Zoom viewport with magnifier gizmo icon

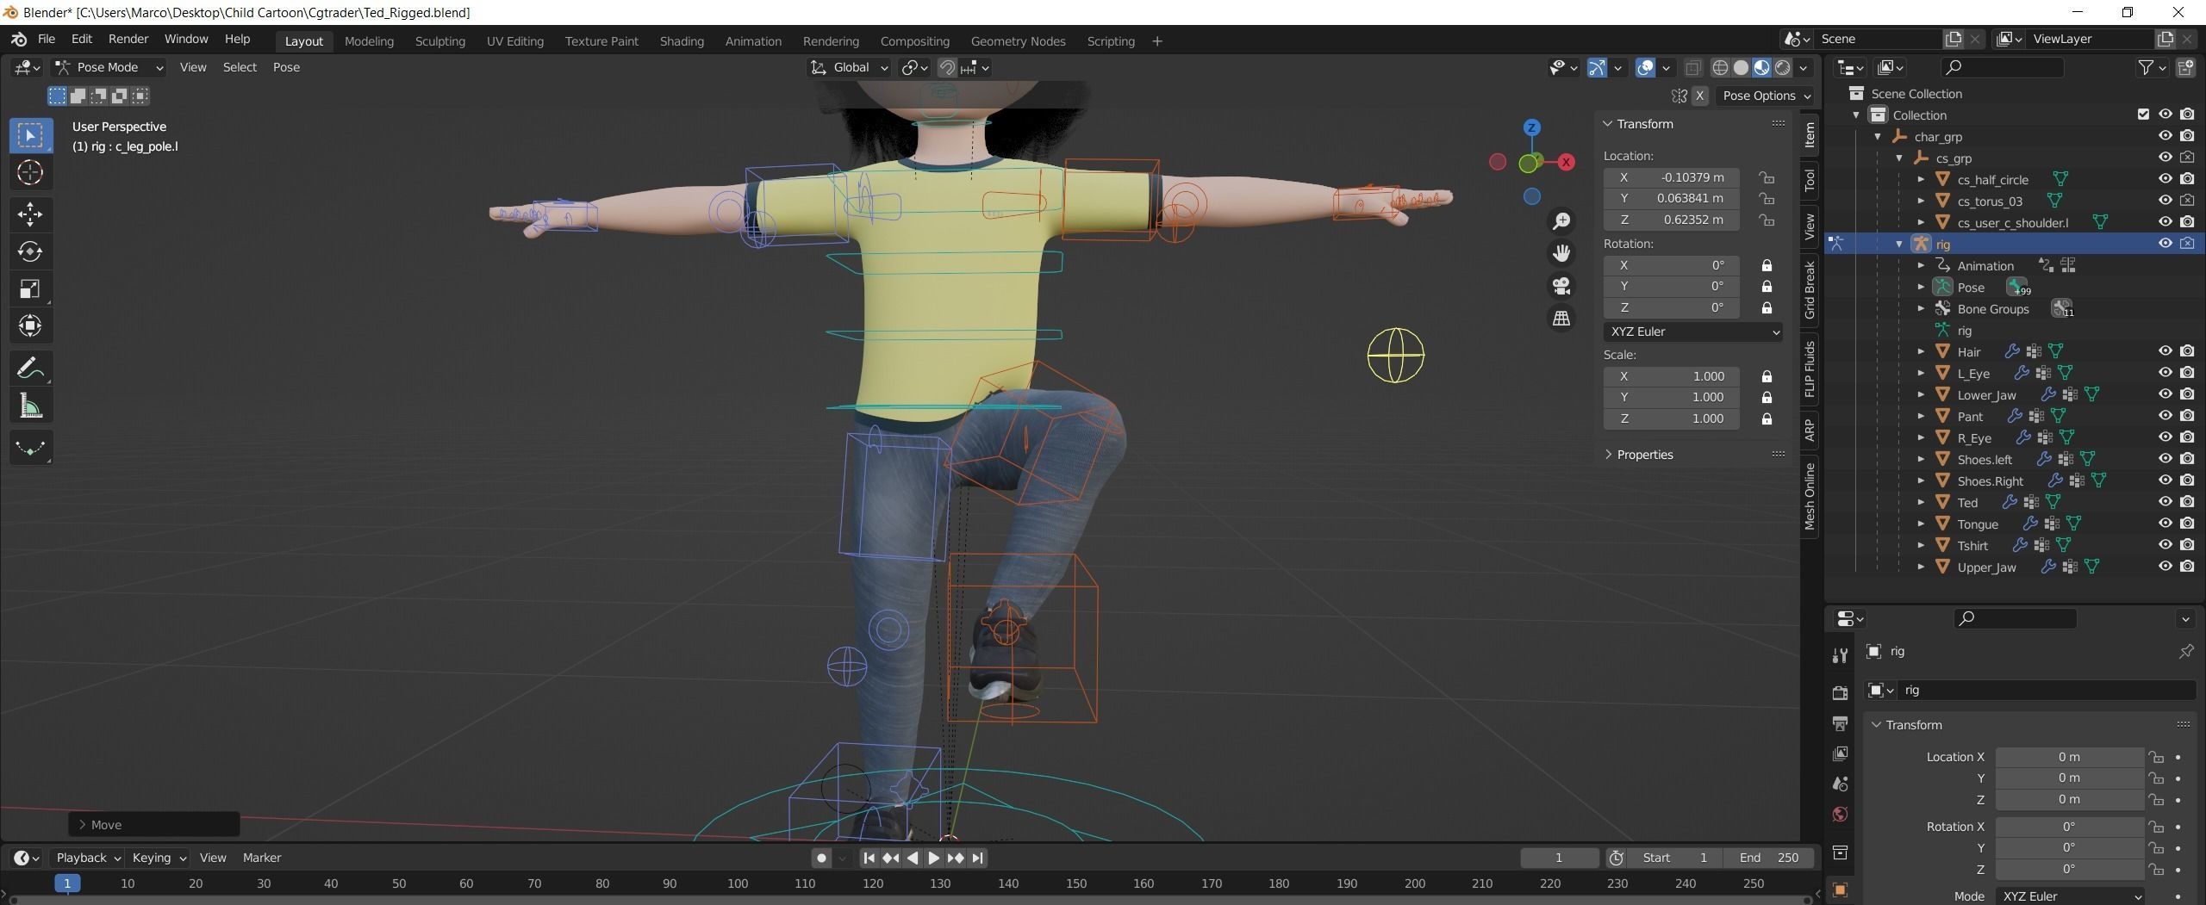tap(1561, 221)
